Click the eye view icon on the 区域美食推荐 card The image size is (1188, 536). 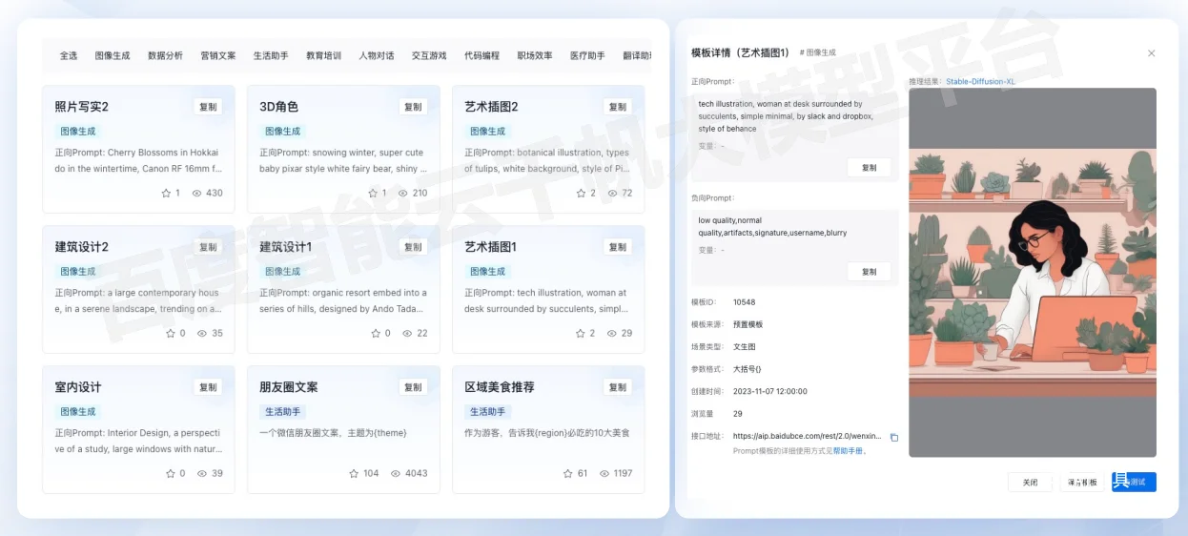pyautogui.click(x=604, y=473)
